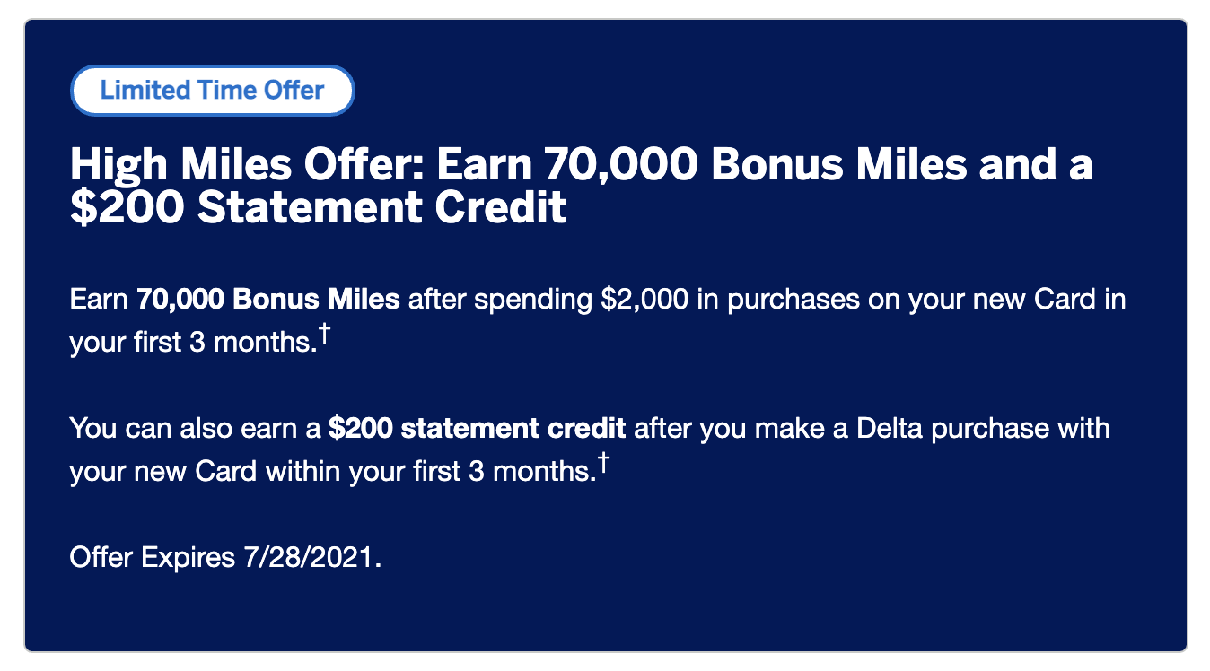Select bold "$200 statement credit" in paragraph

[x=477, y=428]
